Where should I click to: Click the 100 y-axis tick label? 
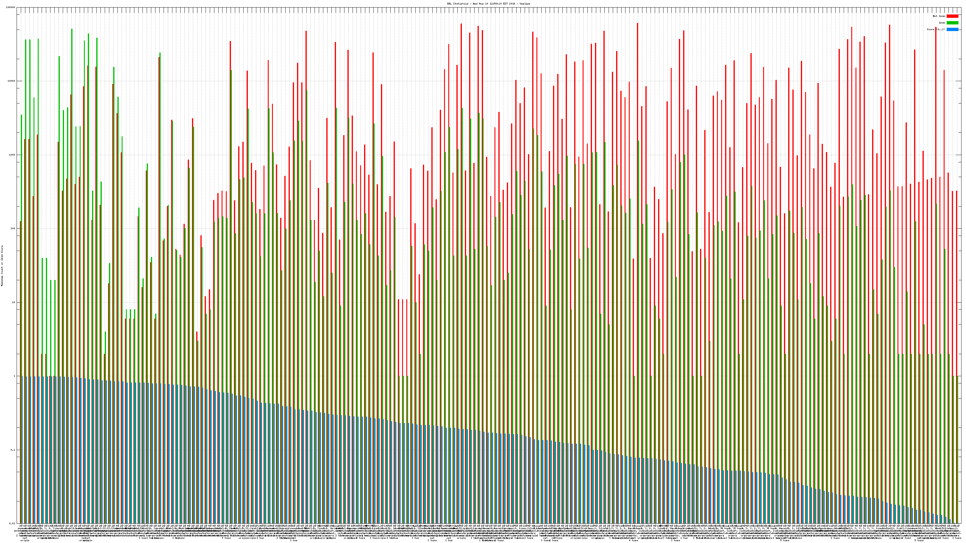click(x=13, y=229)
